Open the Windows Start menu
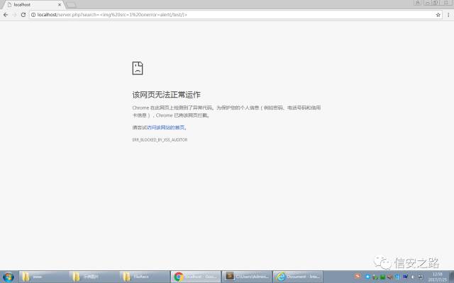Screen dimensions: 454x283 coord(8,277)
